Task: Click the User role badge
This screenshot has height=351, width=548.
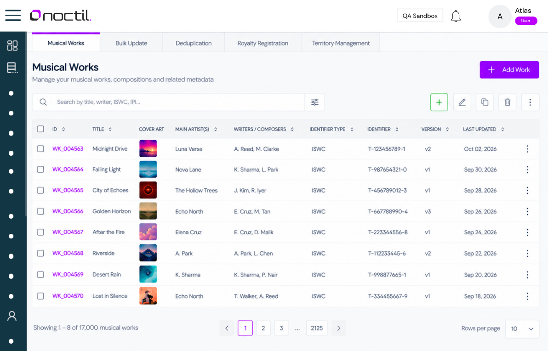Action: 526,21
